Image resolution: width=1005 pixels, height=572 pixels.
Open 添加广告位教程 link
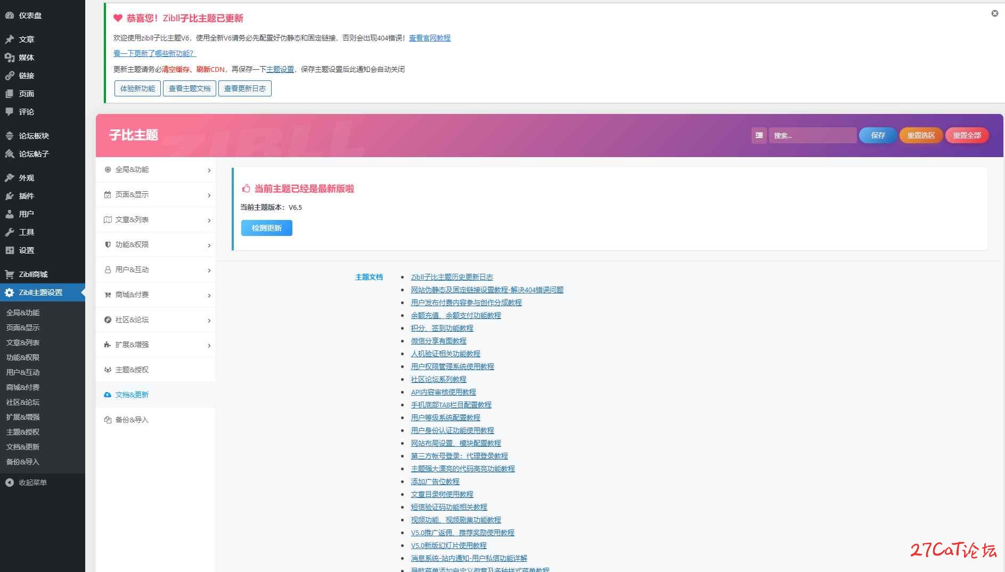pos(435,481)
